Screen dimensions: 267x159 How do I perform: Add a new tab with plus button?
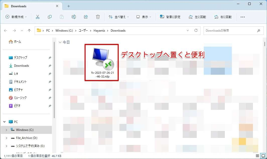pos(69,6)
